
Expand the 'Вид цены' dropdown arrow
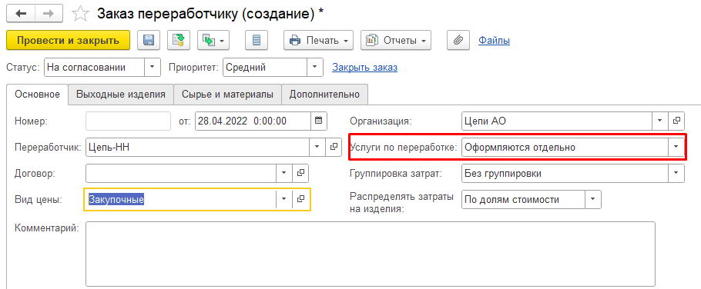pyautogui.click(x=283, y=199)
